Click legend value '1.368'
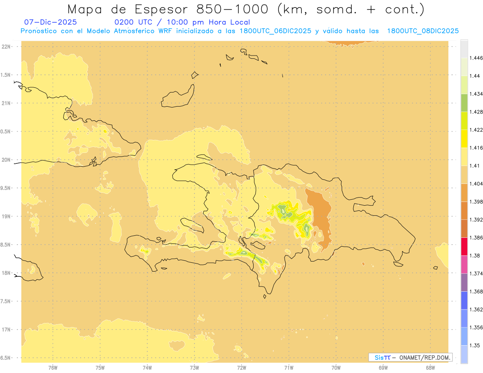The height and width of the screenshot is (373, 483). pyautogui.click(x=476, y=291)
